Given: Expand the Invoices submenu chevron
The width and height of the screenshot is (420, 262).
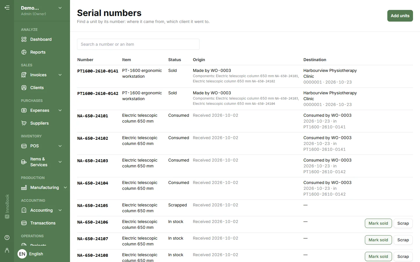Looking at the screenshot, I should point(60,75).
